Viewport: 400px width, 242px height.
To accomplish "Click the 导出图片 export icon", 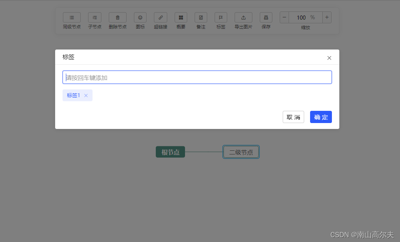I will tap(243, 18).
